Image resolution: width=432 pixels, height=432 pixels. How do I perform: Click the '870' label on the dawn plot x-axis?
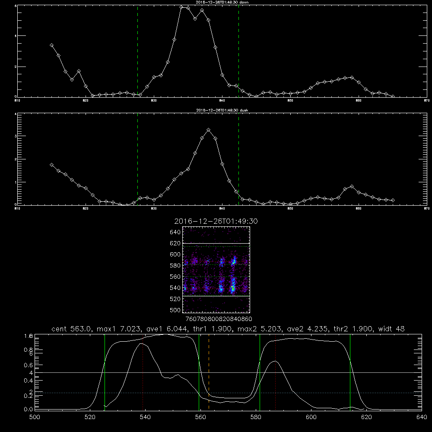tap(427, 101)
